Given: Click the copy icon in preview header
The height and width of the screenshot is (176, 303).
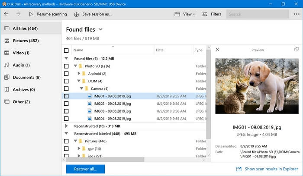Looking at the screenshot, I should (297, 50).
